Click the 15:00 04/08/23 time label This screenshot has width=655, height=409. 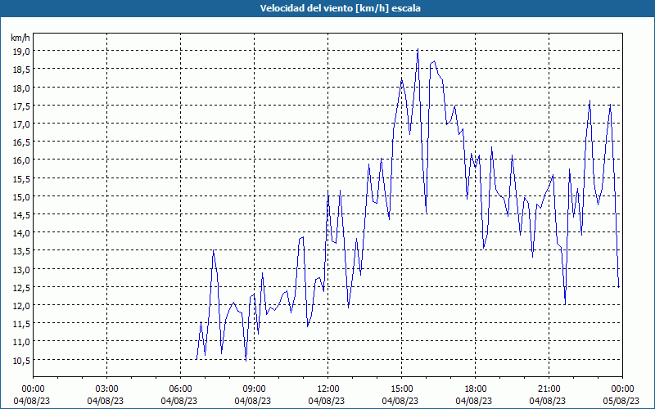[x=400, y=395]
